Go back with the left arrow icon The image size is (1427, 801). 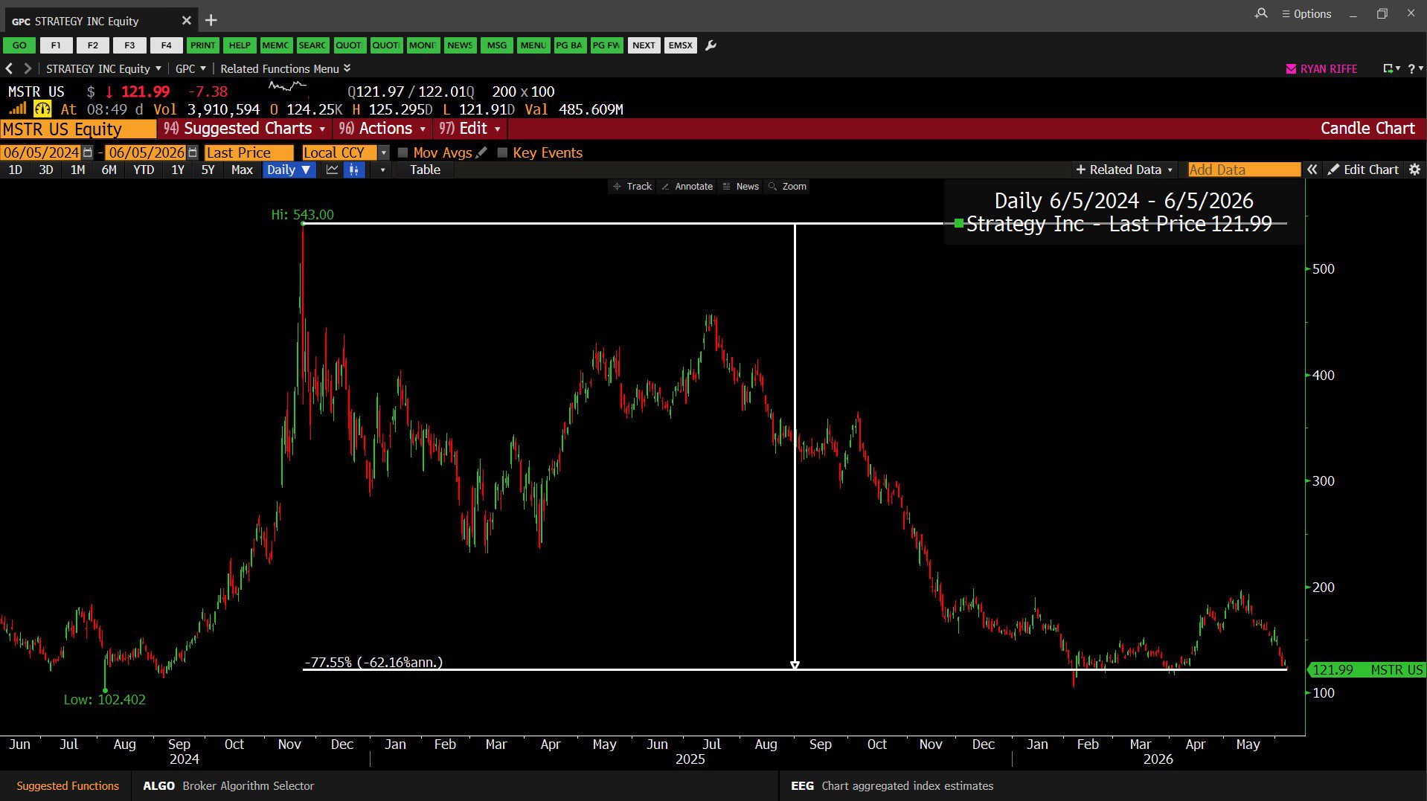click(x=9, y=68)
